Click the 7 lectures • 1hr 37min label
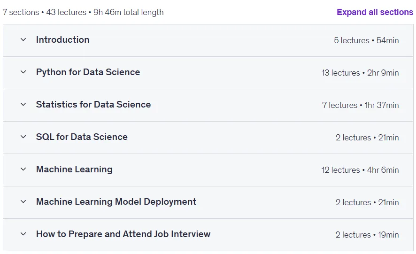Viewport: 416px width, 254px height. pos(361,105)
